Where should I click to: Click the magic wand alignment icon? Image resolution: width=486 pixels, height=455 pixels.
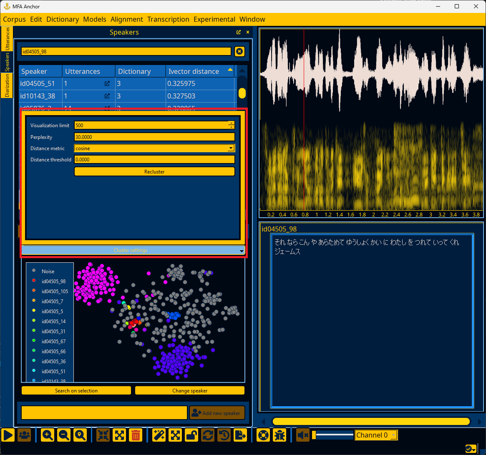point(159,435)
